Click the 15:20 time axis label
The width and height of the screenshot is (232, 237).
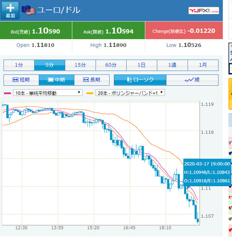click(93, 228)
